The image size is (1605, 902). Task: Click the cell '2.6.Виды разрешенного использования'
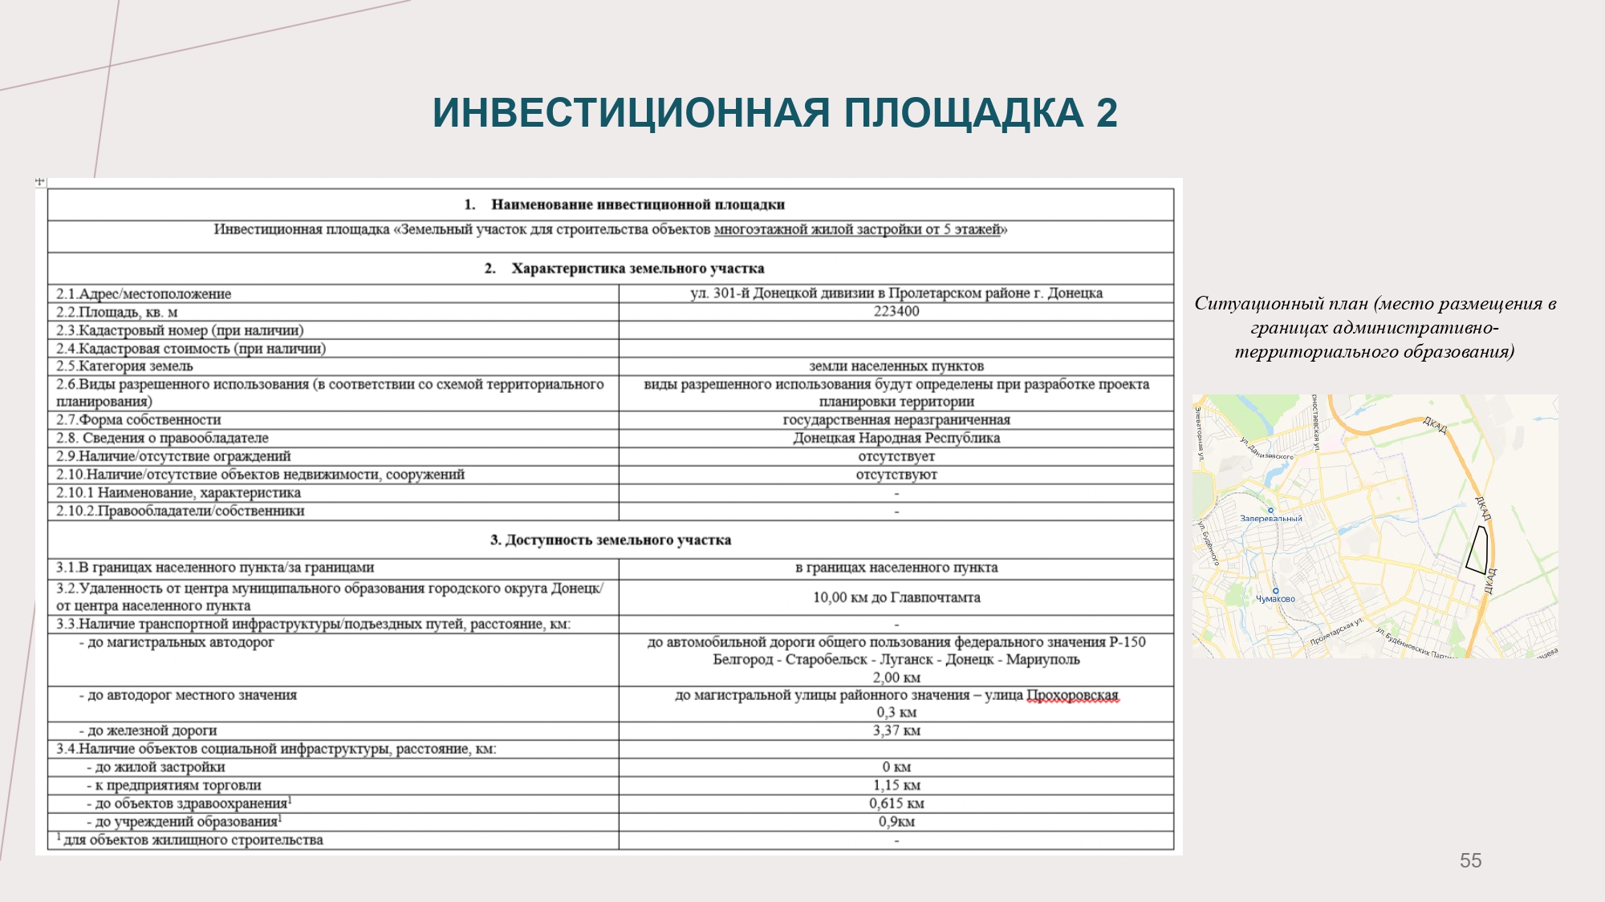(x=333, y=393)
